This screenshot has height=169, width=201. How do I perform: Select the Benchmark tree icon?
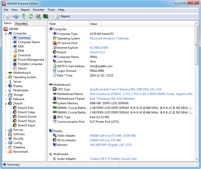tap(10, 152)
